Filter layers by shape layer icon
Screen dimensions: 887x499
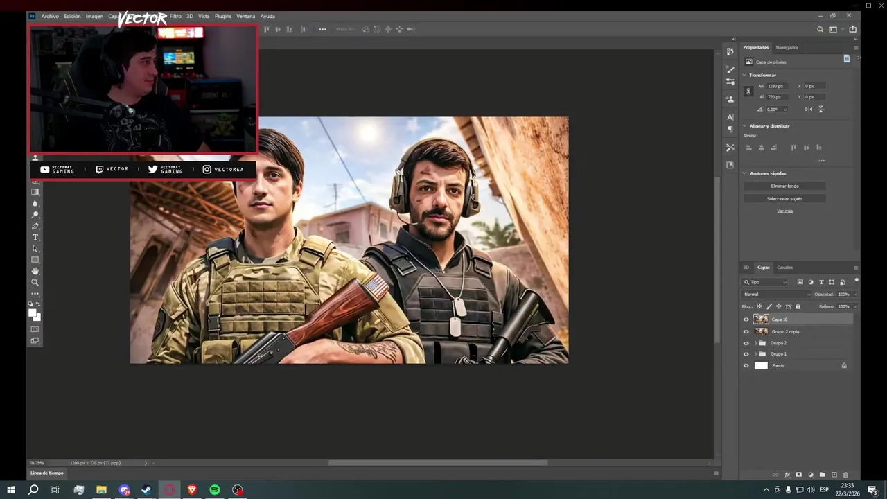832,282
